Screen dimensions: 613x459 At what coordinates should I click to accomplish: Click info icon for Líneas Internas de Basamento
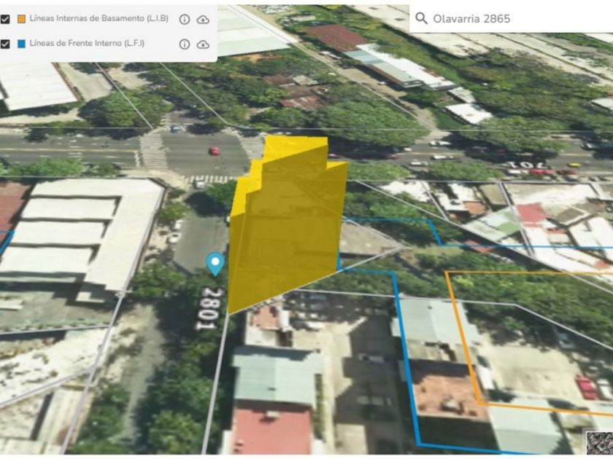pos(185,20)
